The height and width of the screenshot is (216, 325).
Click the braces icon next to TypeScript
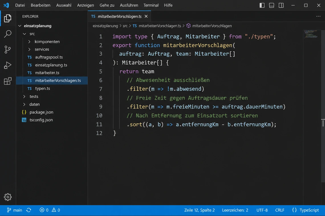point(294,210)
